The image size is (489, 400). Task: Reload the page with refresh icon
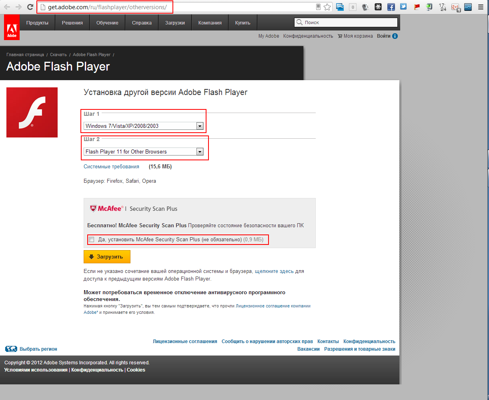coord(30,7)
